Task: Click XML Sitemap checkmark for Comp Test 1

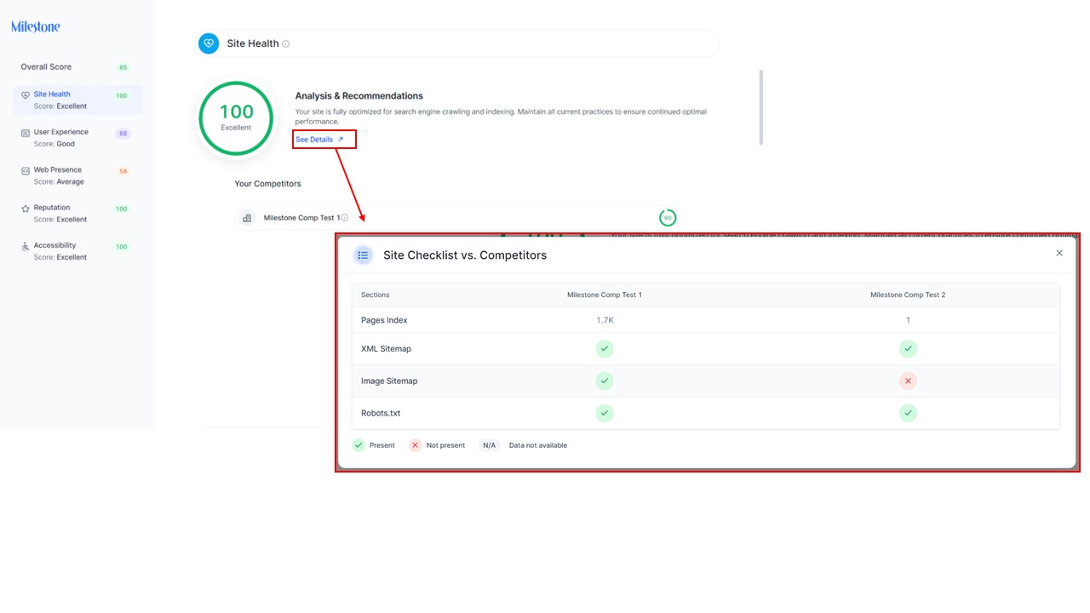Action: tap(605, 348)
